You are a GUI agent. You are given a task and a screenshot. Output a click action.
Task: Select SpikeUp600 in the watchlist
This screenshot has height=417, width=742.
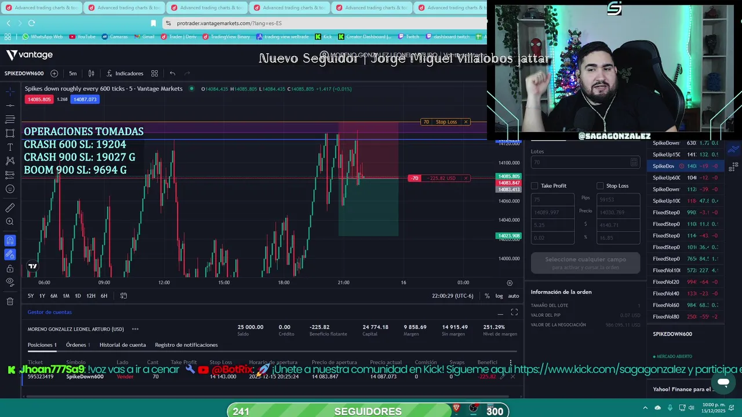(685, 178)
